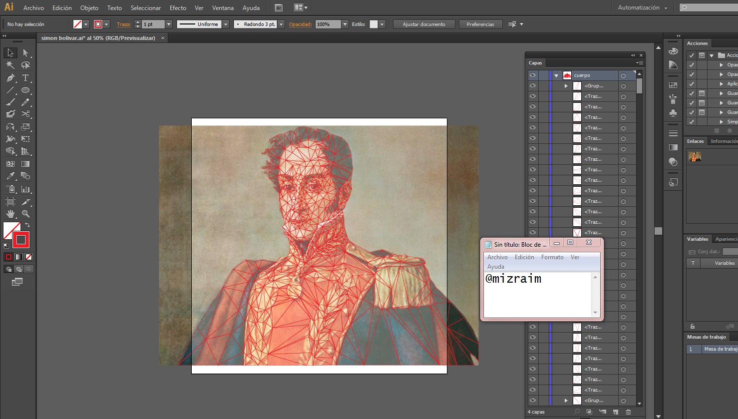Select the Rotate/Reflect tool

pos(10,127)
